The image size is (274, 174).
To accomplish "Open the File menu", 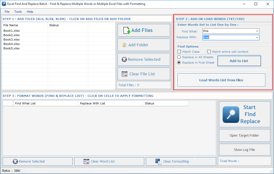I will [x=7, y=11].
